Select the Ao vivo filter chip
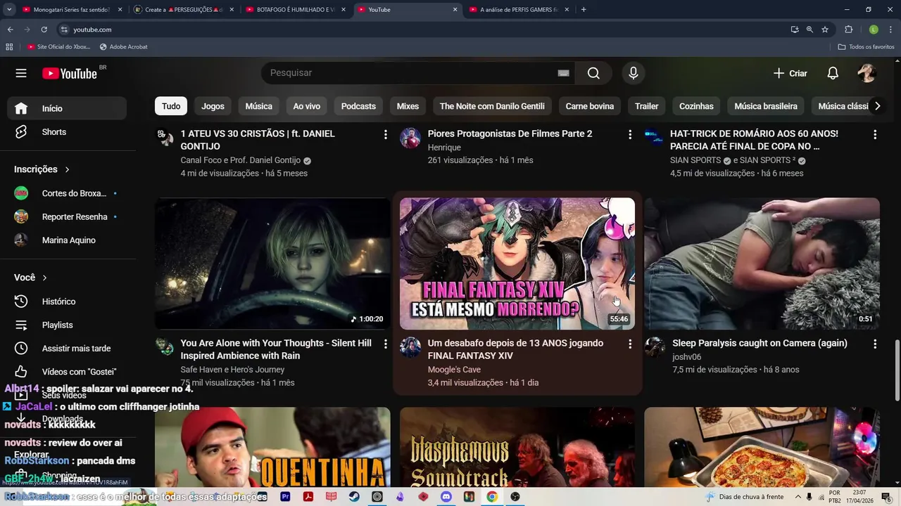Image resolution: width=901 pixels, height=506 pixels. (x=306, y=106)
